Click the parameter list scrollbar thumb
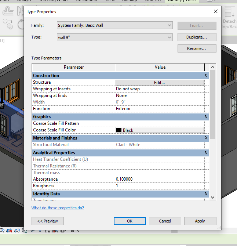The image size is (237, 246). pyautogui.click(x=212, y=104)
